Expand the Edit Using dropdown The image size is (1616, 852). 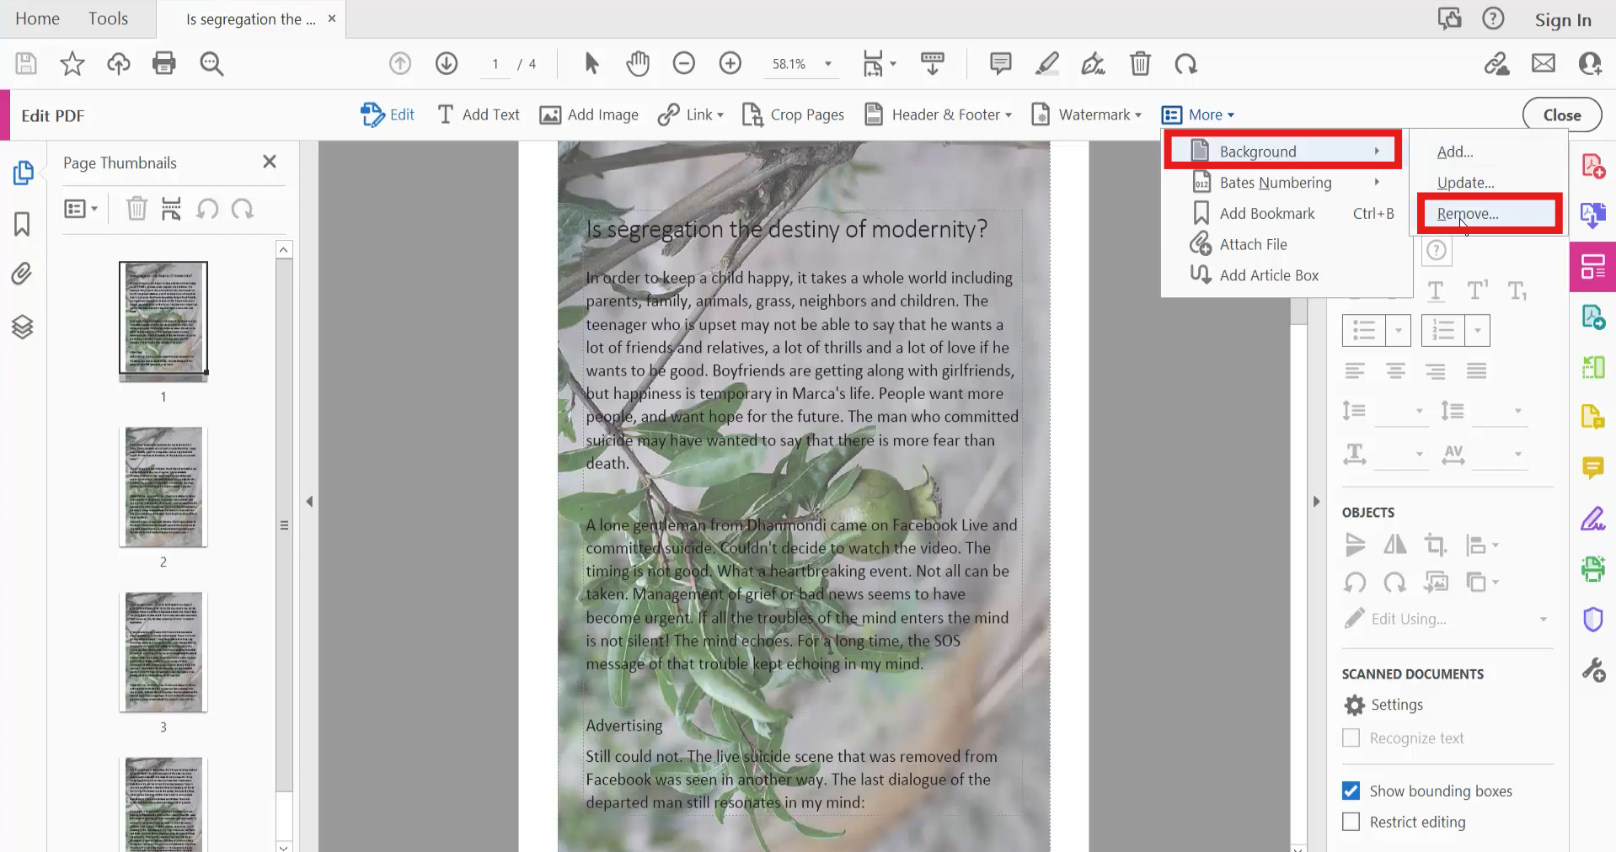tap(1544, 619)
